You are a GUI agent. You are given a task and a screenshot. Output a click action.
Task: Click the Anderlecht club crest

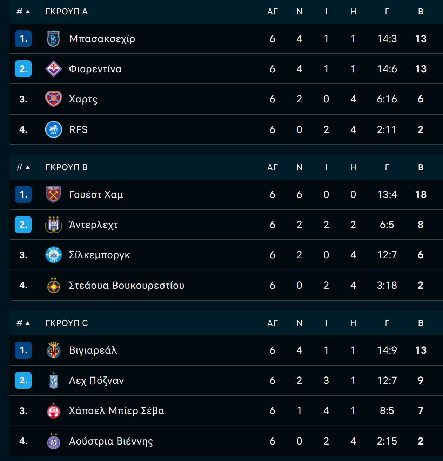click(54, 225)
